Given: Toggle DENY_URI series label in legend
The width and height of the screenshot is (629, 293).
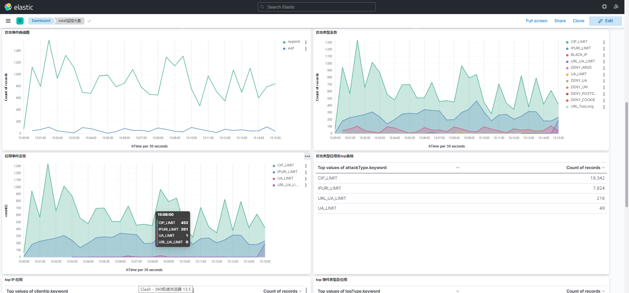Looking at the screenshot, I should (x=579, y=87).
